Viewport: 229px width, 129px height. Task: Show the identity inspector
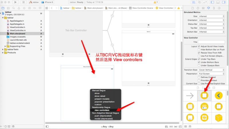[x=203, y=8]
